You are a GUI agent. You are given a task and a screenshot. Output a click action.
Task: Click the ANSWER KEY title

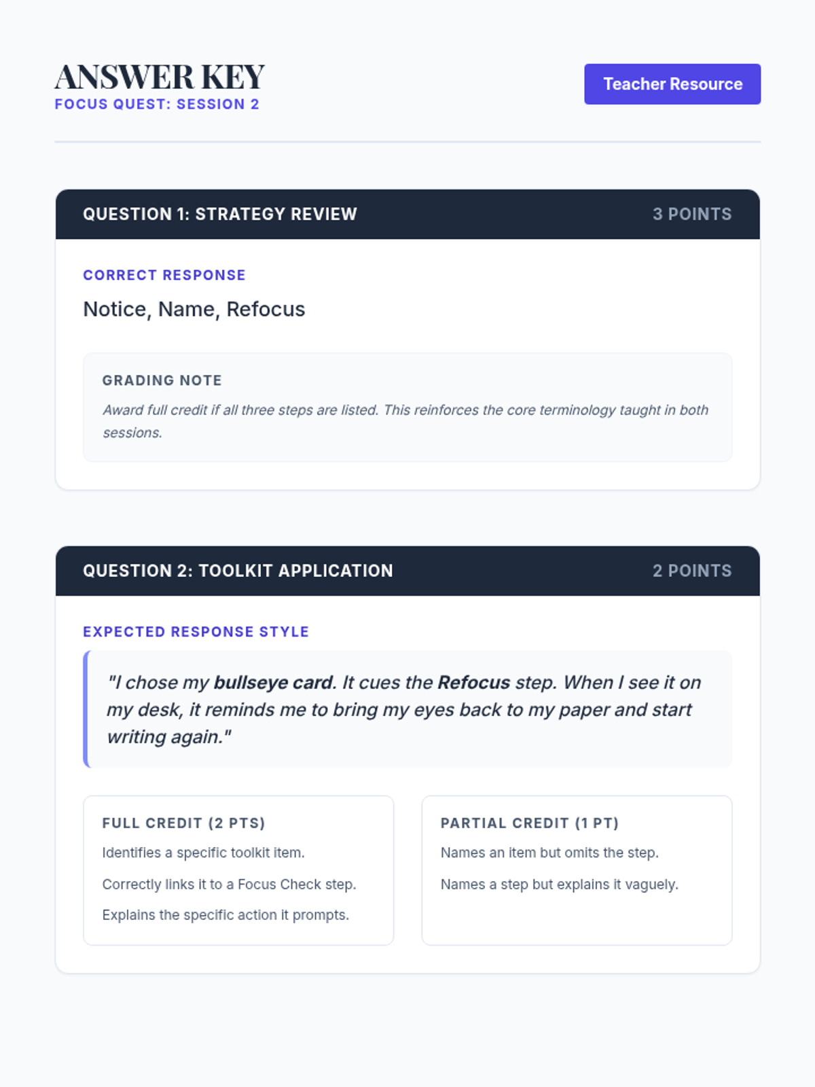click(x=160, y=77)
